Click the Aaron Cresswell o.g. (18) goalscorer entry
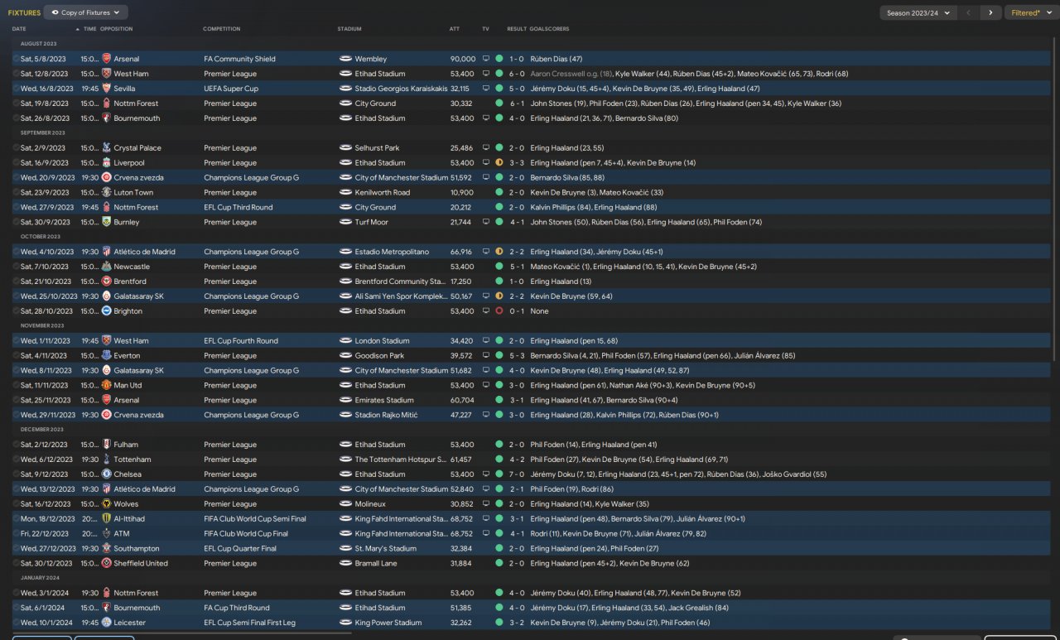The width and height of the screenshot is (1060, 640). [571, 74]
